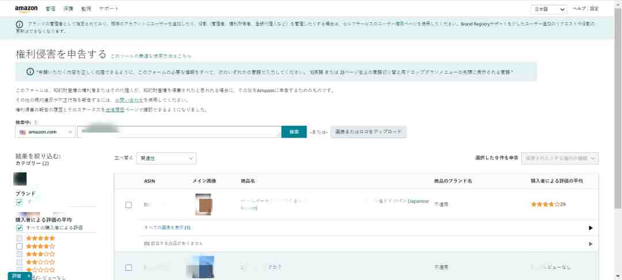622x280 pixels.
Task: Click the teal 検索 search button
Action: pos(294,132)
